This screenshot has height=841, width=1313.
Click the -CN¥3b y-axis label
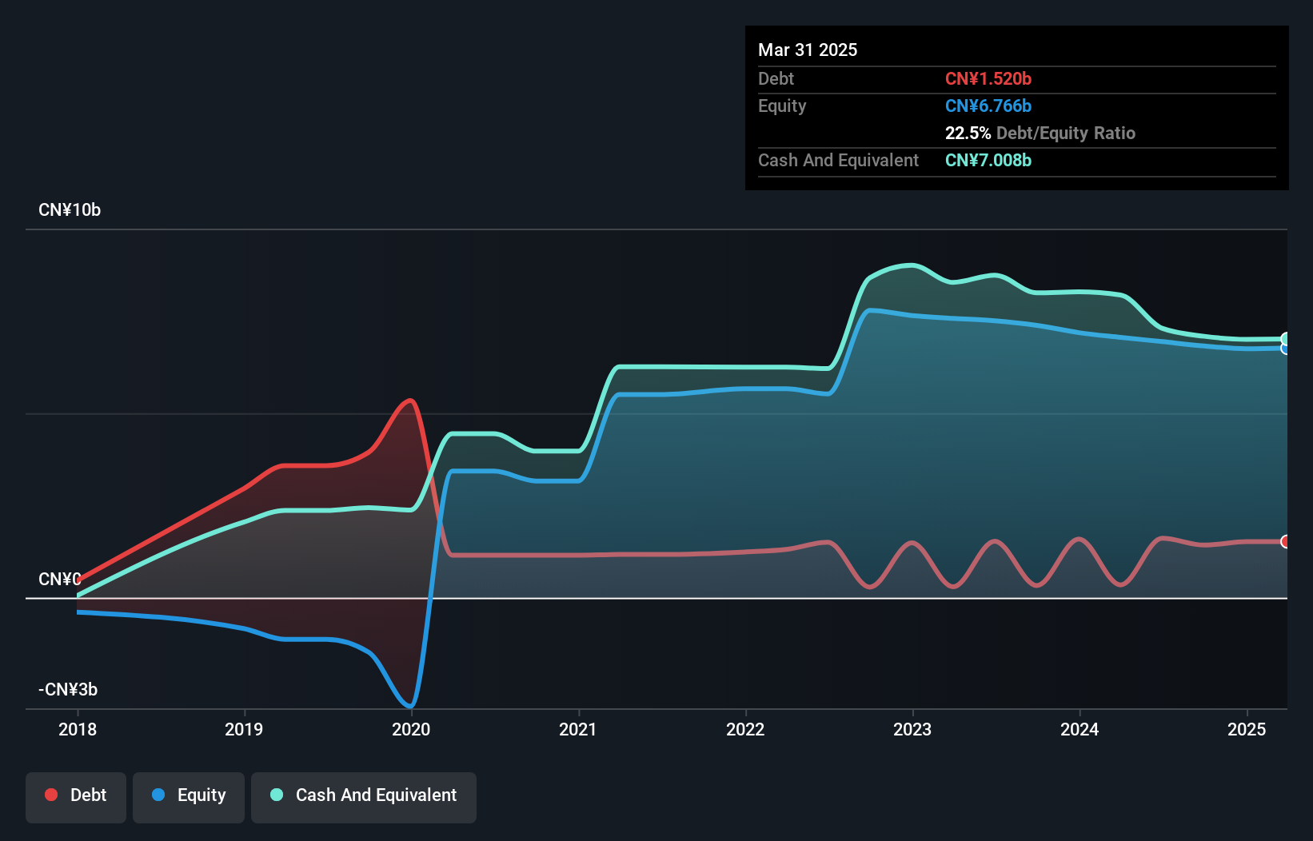coord(68,689)
